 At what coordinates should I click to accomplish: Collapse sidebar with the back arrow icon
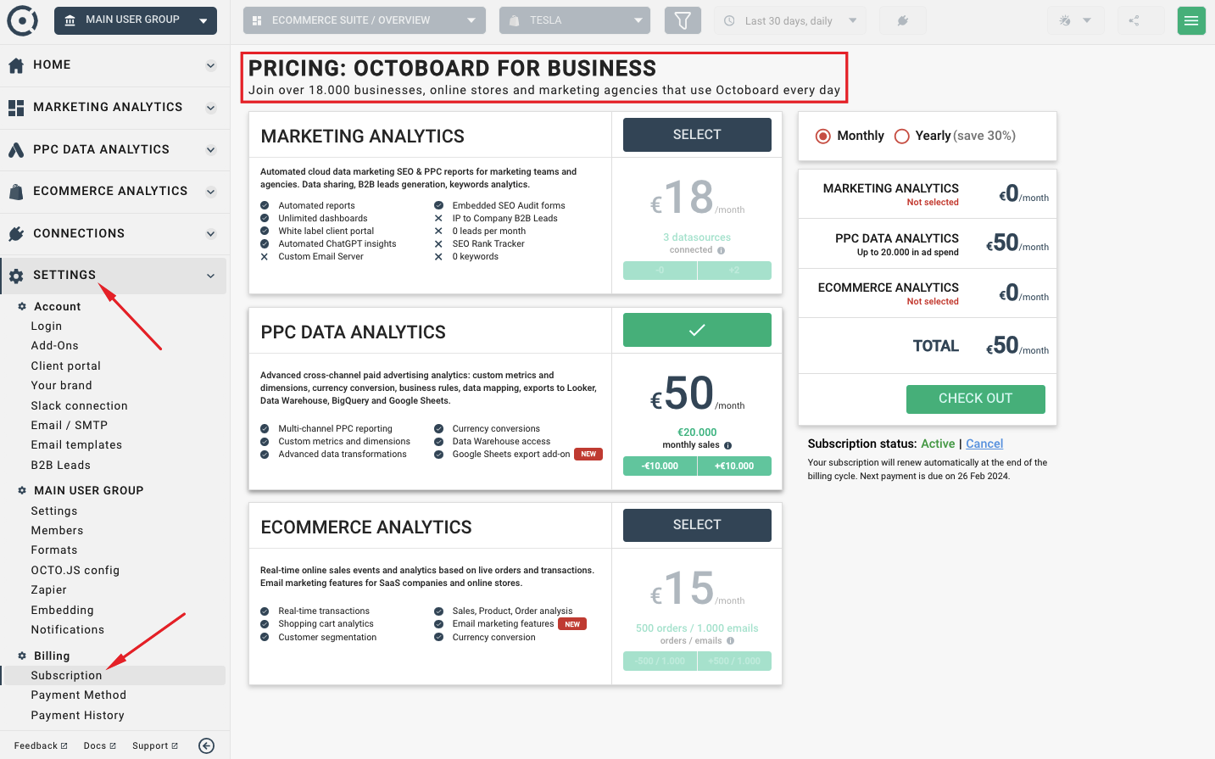[x=206, y=745]
